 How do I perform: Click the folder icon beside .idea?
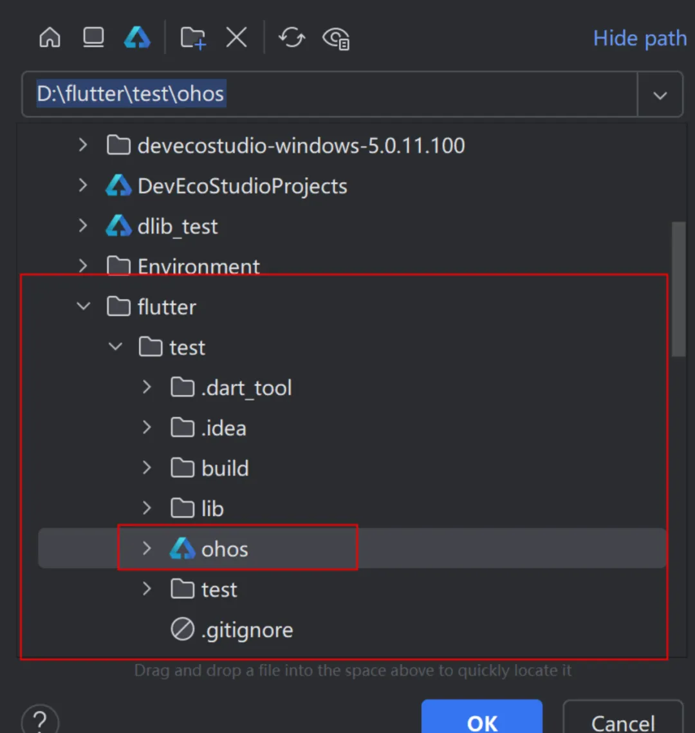(182, 427)
